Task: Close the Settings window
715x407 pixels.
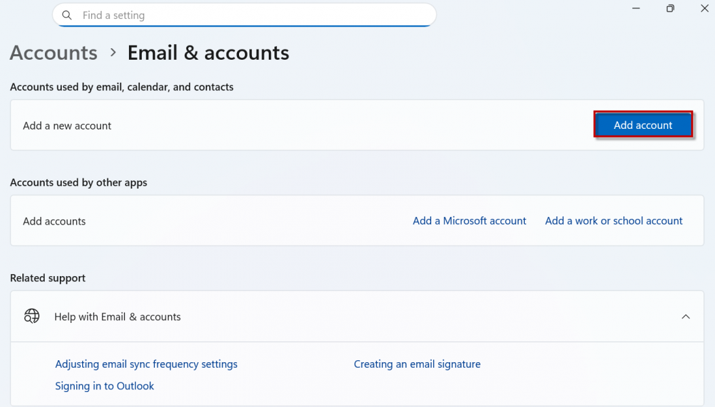Action: click(704, 9)
